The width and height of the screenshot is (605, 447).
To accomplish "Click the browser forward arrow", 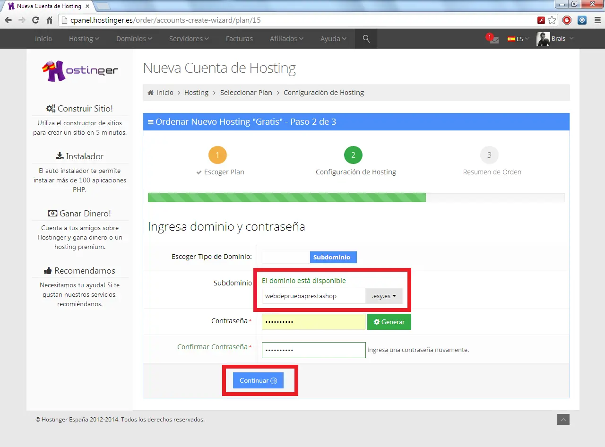I will 22,20.
